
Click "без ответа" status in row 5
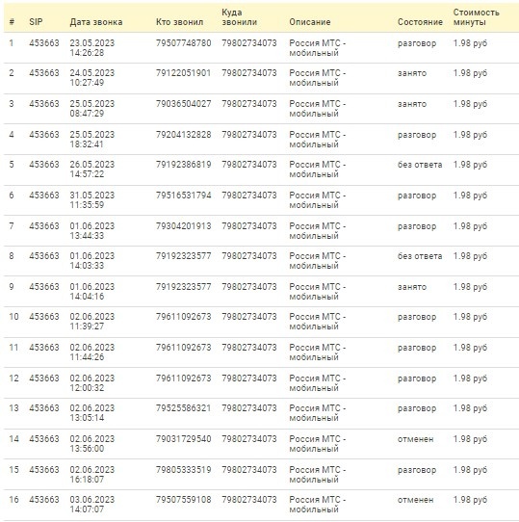pyautogui.click(x=420, y=165)
